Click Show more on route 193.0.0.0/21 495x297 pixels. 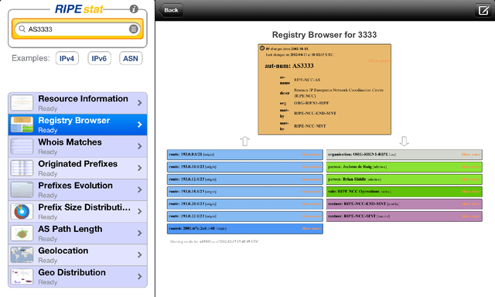coord(311,155)
